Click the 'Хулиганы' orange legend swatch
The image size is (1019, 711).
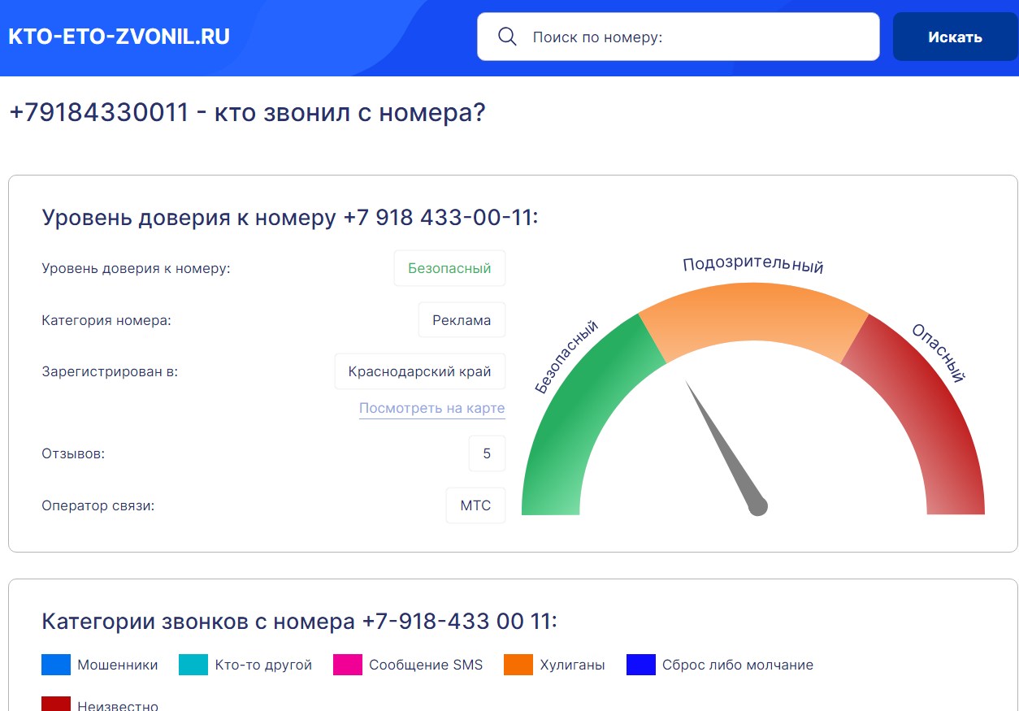tap(518, 665)
